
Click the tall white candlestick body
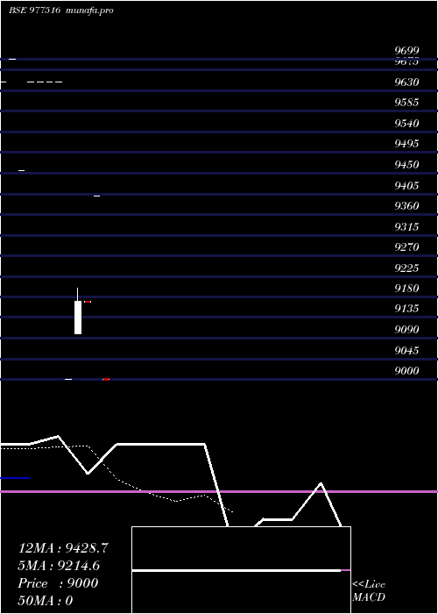78,318
